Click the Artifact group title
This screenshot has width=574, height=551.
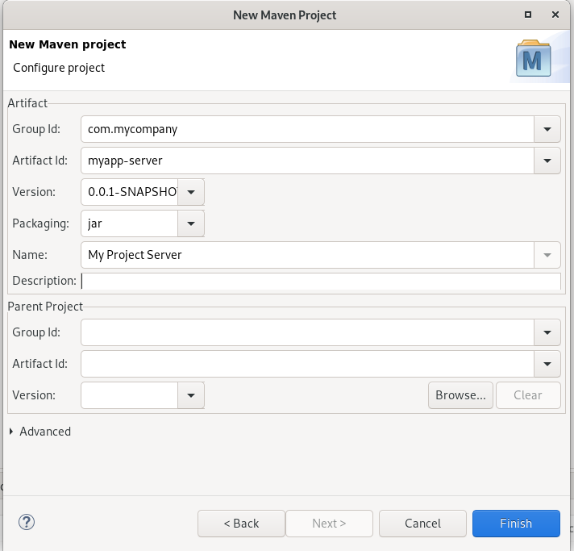pos(27,103)
